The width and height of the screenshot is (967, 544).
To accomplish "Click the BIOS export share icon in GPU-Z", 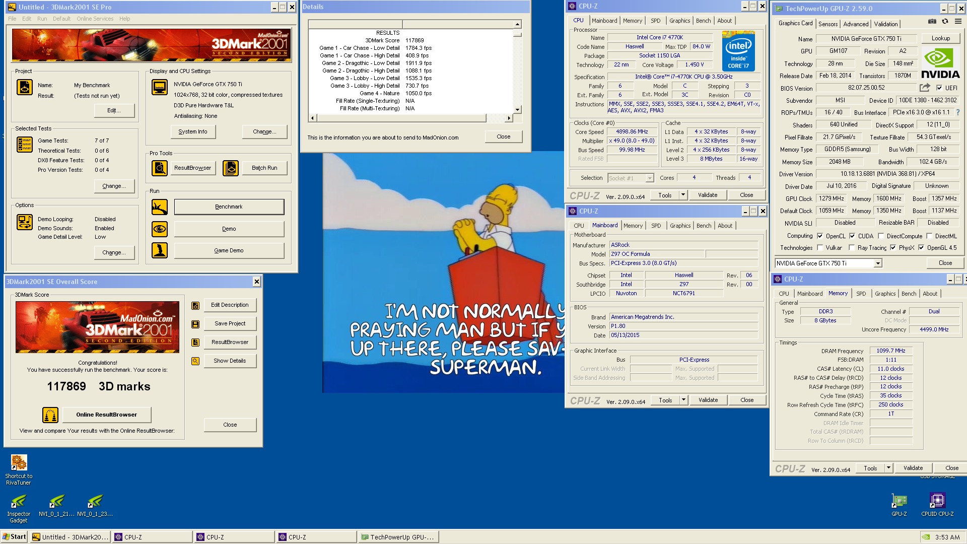I will coord(925,87).
